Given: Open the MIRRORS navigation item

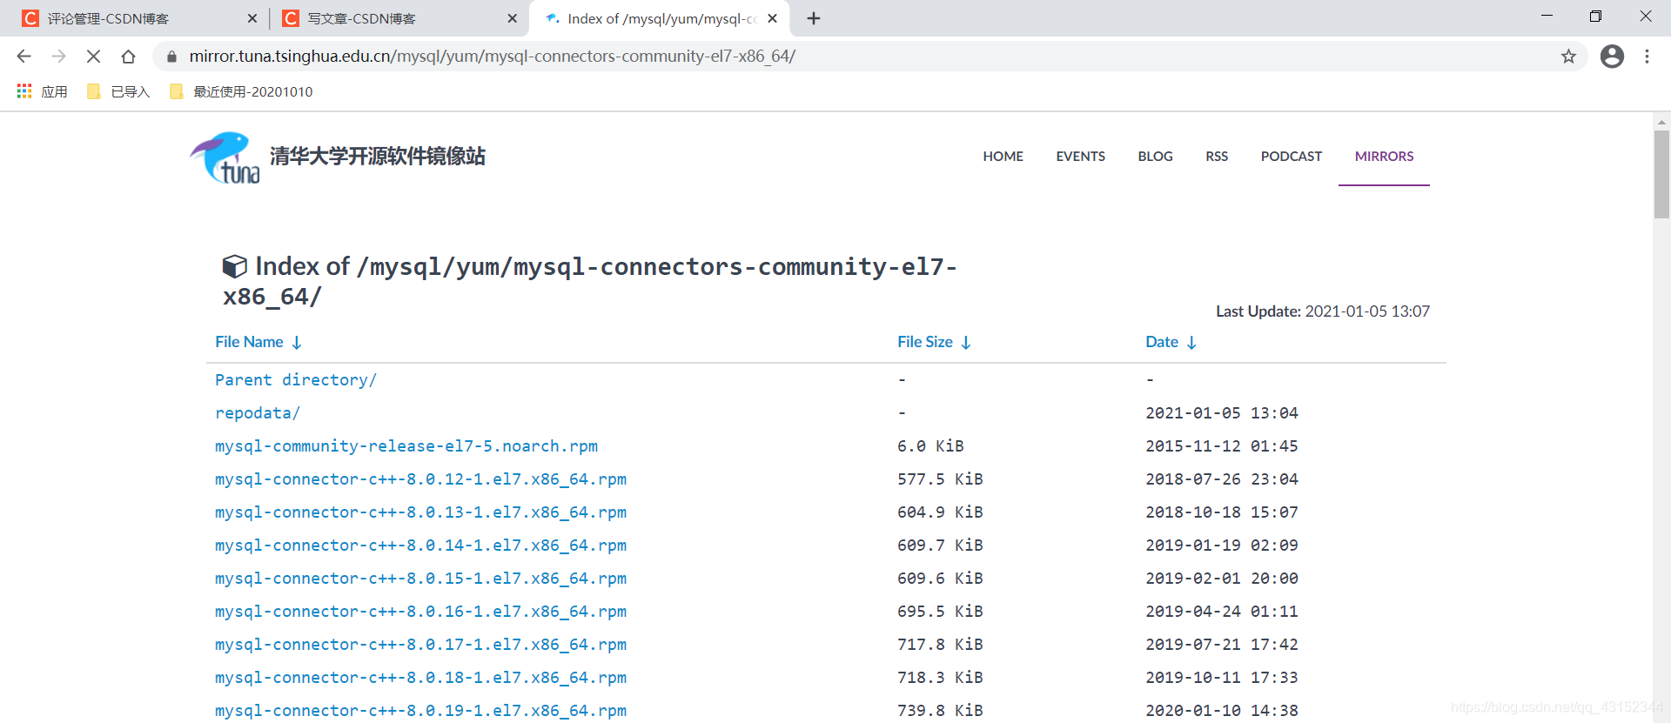Looking at the screenshot, I should tap(1384, 157).
